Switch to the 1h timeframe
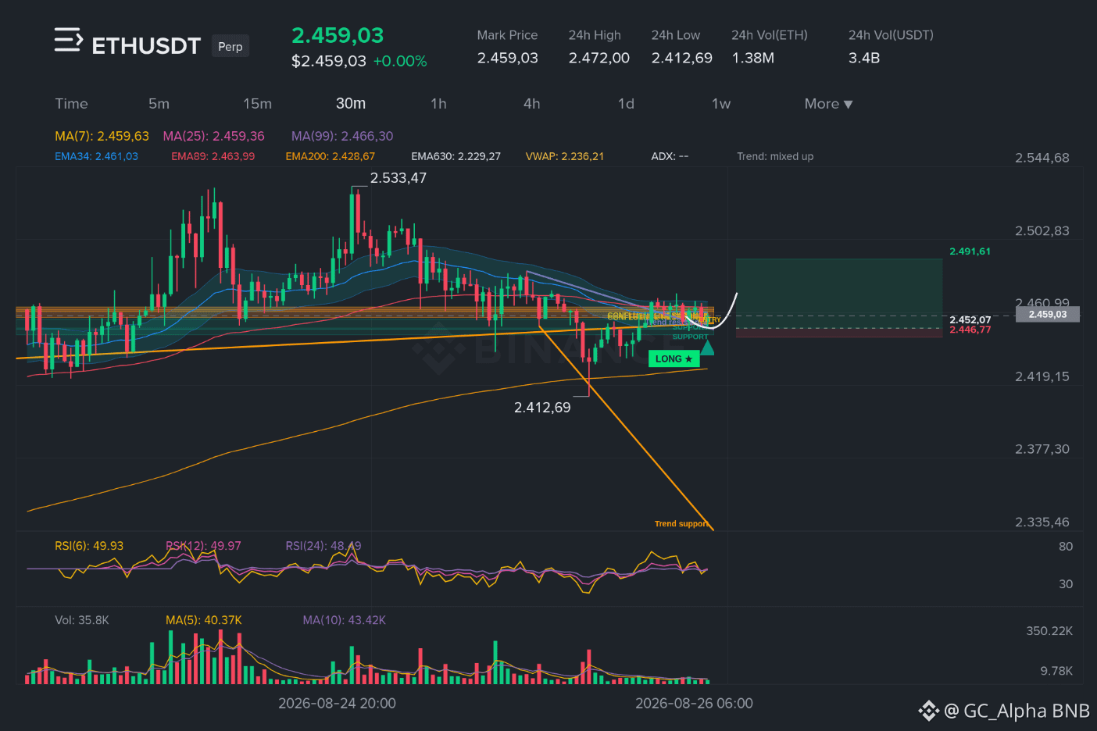This screenshot has width=1097, height=731. click(x=438, y=104)
